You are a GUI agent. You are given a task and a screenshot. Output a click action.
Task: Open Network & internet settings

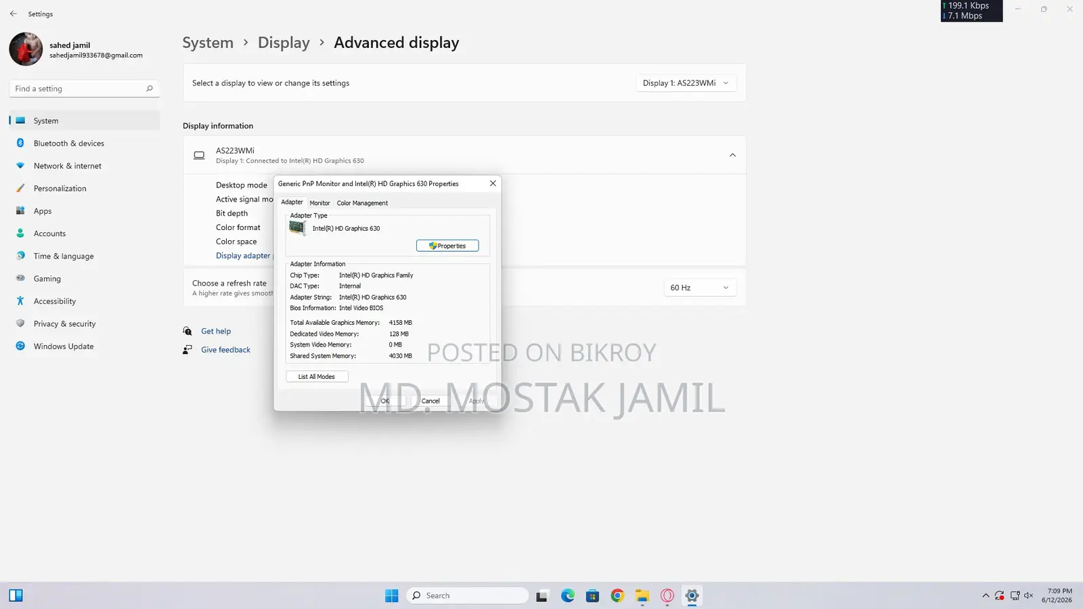(x=85, y=166)
